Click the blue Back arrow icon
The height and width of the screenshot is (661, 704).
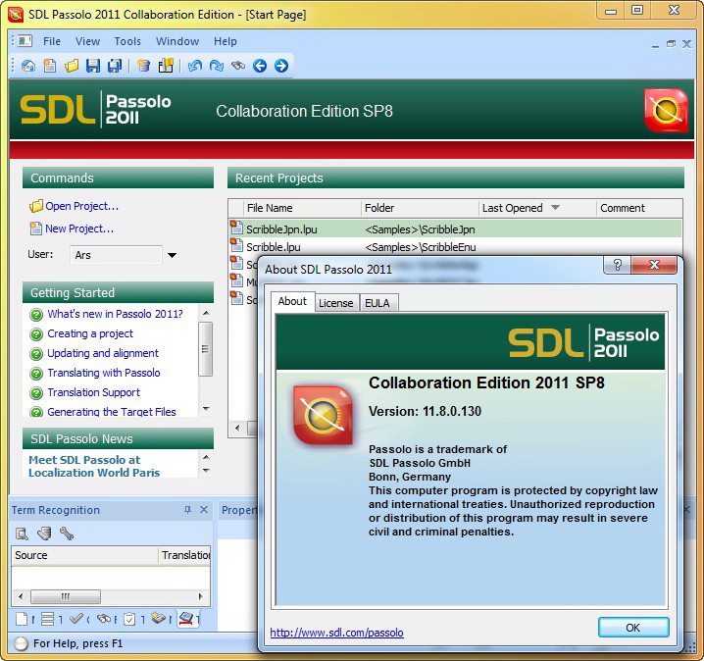260,66
